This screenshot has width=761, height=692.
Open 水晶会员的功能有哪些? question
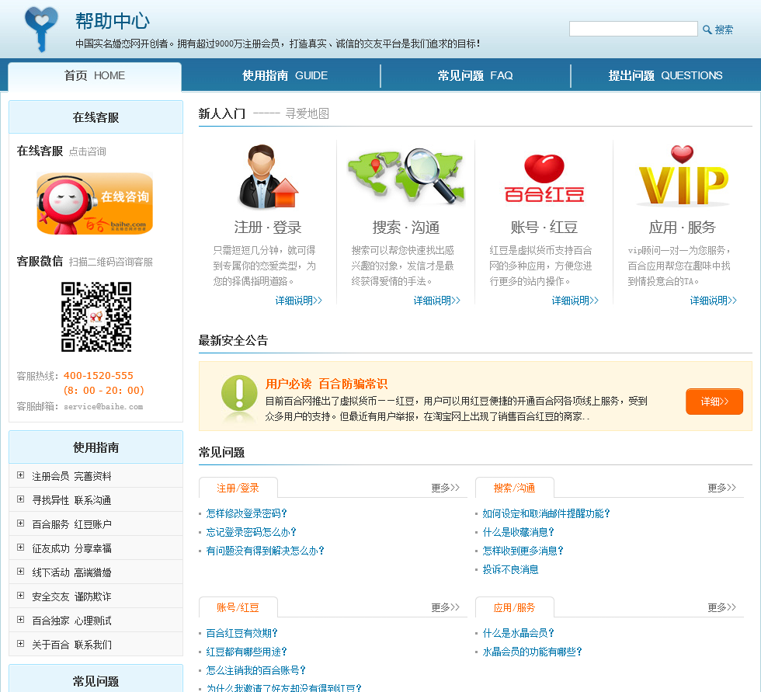(533, 652)
